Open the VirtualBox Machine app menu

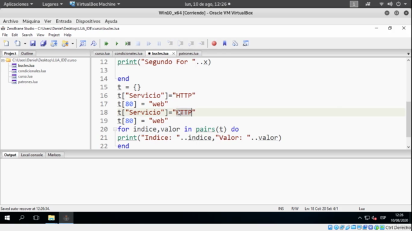(95, 4)
